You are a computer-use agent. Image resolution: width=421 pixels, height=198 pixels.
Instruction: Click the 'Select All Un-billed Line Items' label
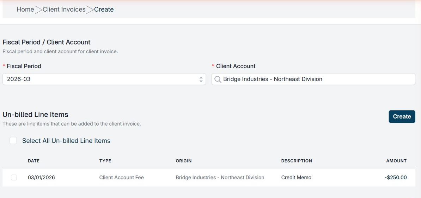coord(66,141)
